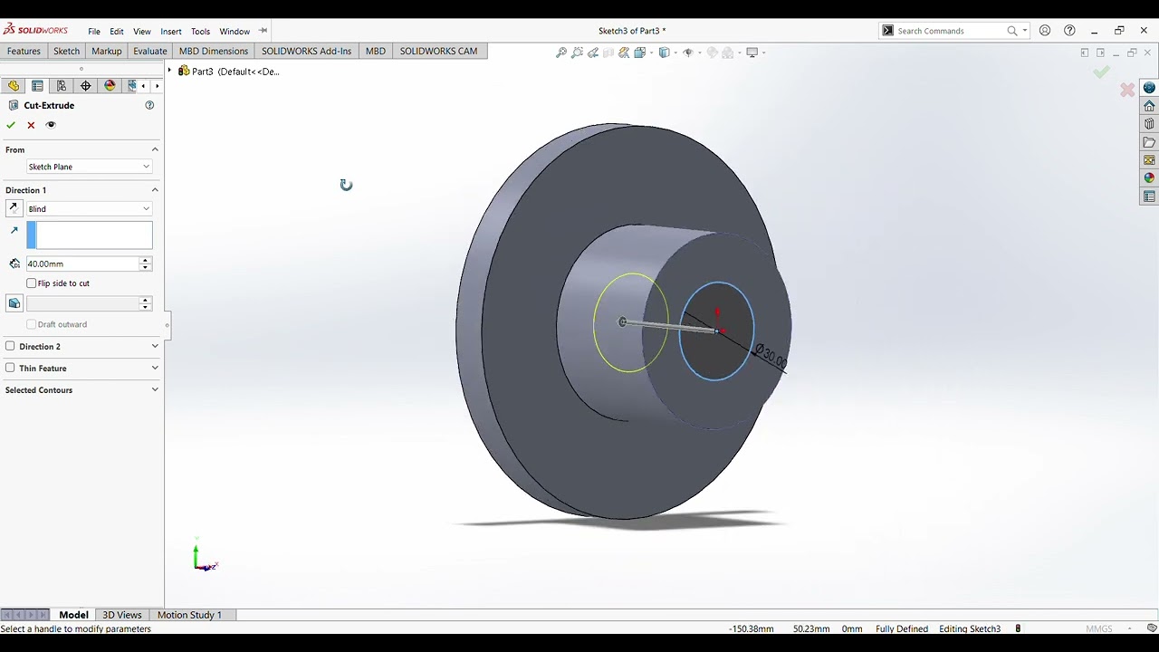
Task: Click Zoom to Area tool
Action: point(577,53)
